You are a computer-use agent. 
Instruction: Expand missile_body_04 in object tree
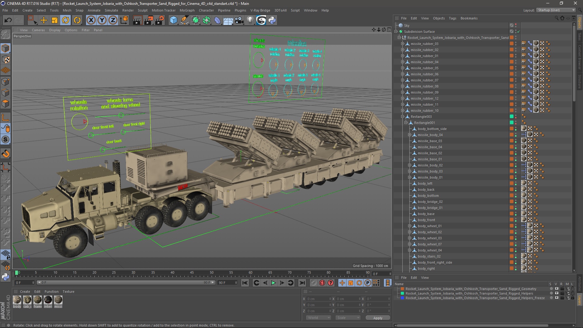point(409,135)
